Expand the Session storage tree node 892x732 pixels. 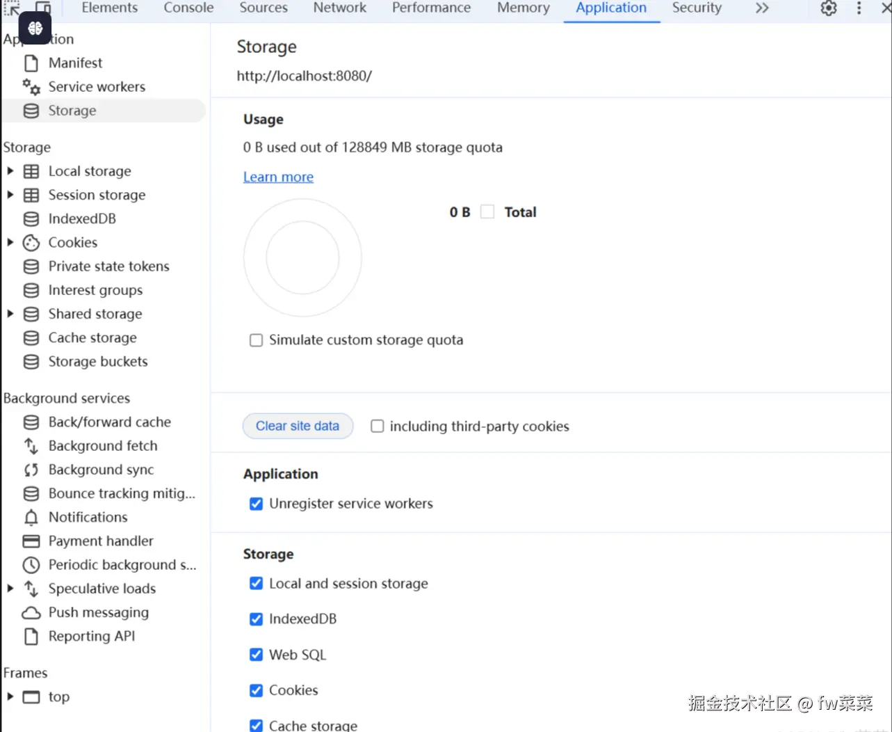coord(10,195)
